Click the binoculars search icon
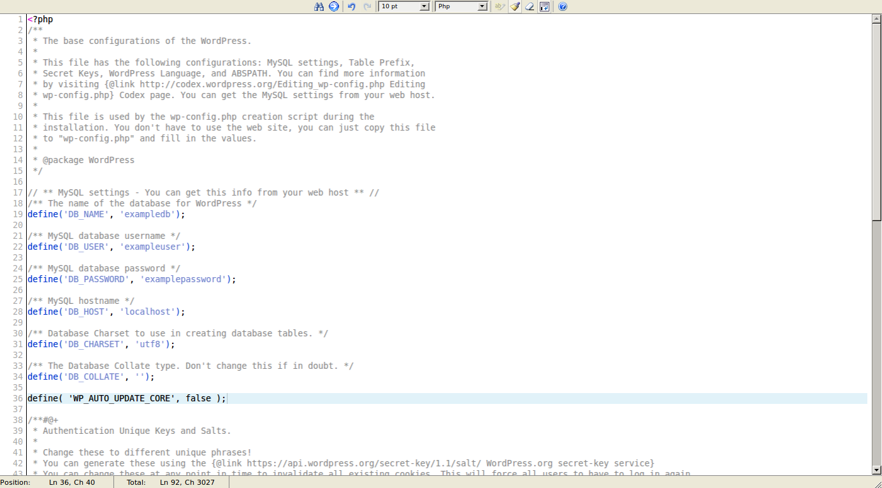 (x=319, y=6)
